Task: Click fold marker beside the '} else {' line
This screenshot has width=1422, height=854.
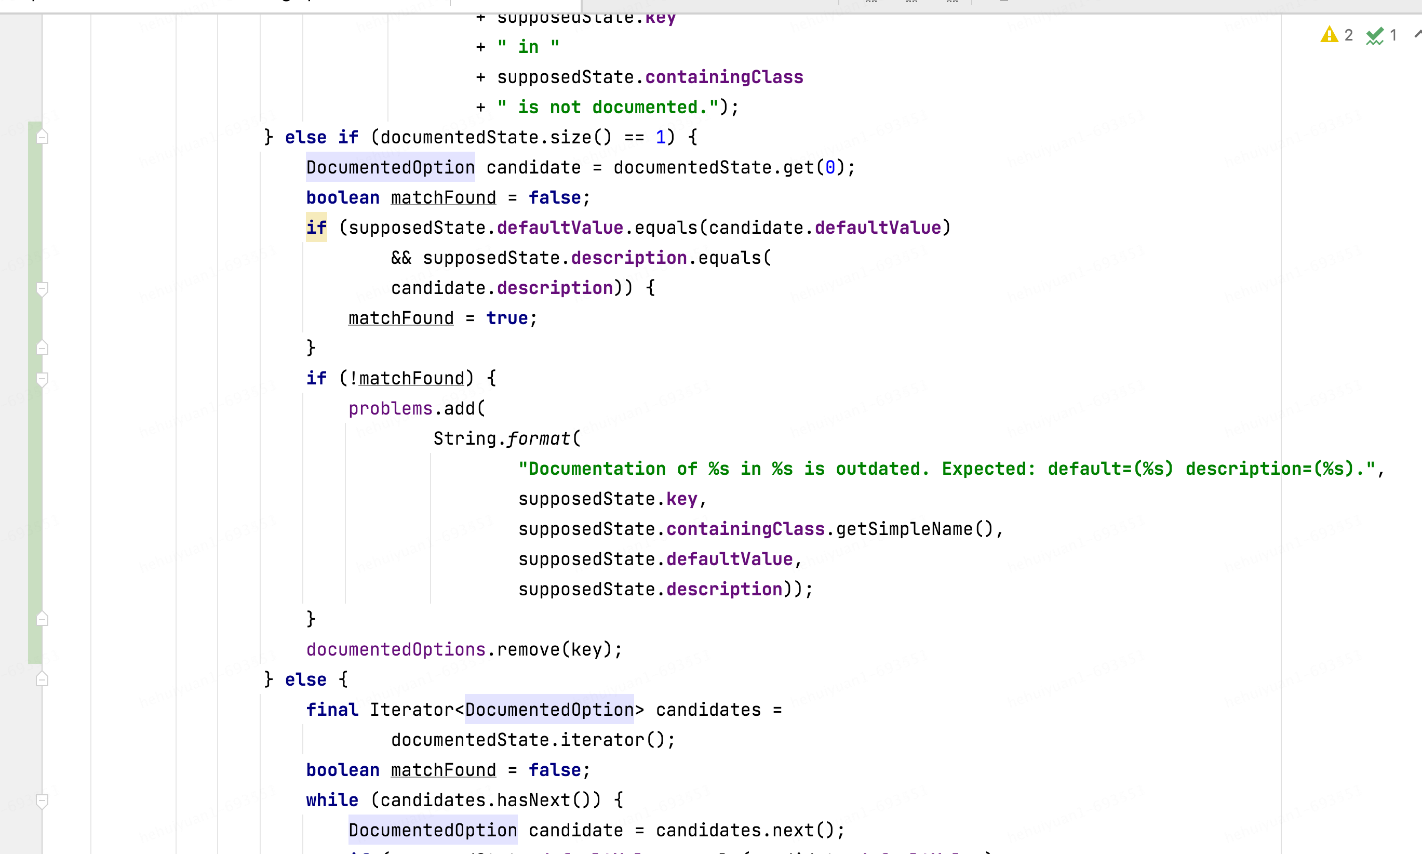Action: pyautogui.click(x=42, y=679)
